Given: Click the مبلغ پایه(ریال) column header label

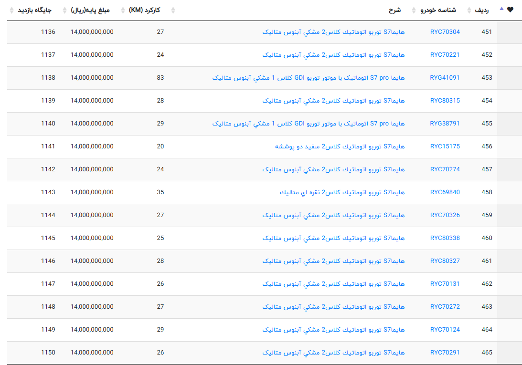Looking at the screenshot, I should 90,10.
